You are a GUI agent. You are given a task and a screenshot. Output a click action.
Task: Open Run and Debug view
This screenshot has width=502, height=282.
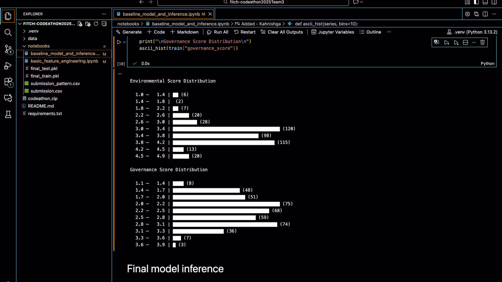[x=8, y=66]
